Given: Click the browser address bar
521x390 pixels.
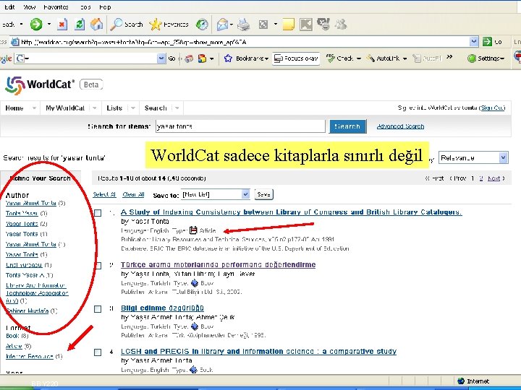Looking at the screenshot, I should tap(245, 42).
